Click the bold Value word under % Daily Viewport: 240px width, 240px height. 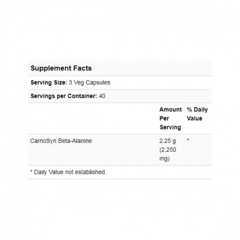[194, 118]
